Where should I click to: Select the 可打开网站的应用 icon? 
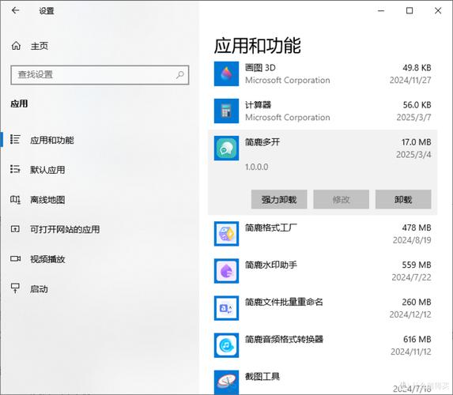tap(15, 229)
